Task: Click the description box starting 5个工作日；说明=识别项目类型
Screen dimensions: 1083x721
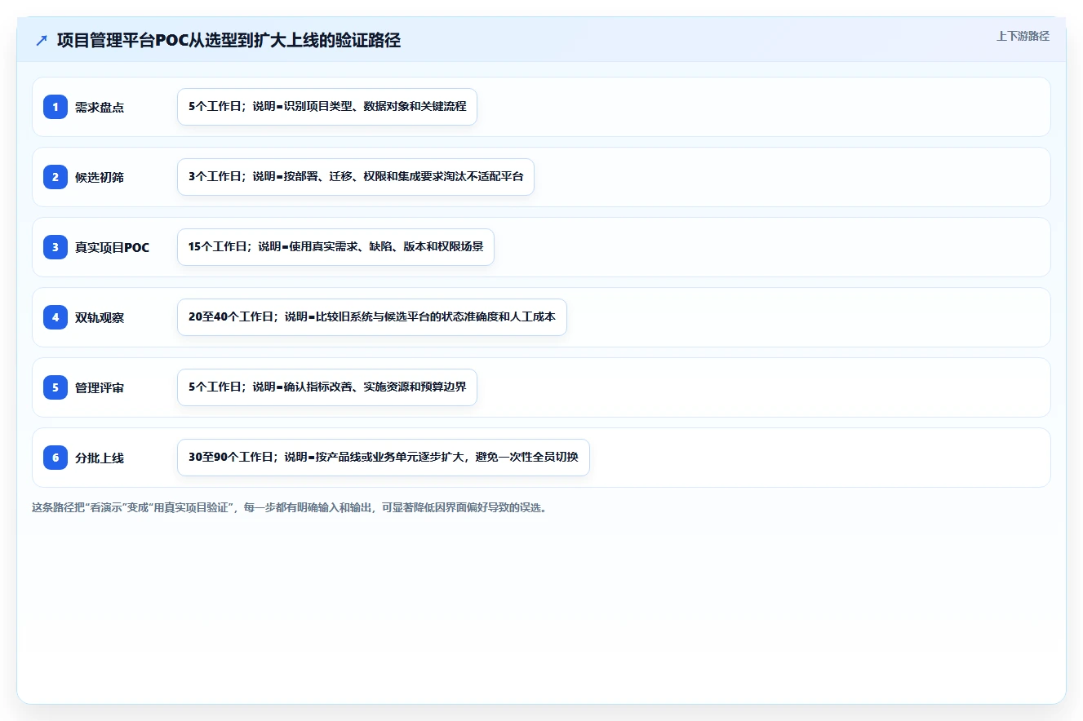Action: coord(327,107)
